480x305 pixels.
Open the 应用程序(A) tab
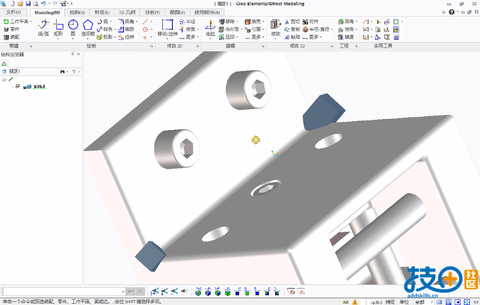point(207,12)
